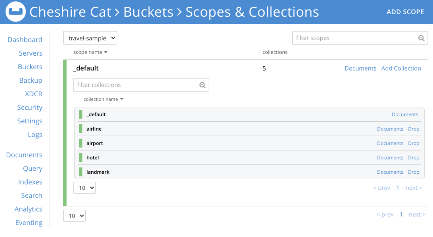Open Security in the sidebar
433x237 pixels.
pyautogui.click(x=30, y=107)
